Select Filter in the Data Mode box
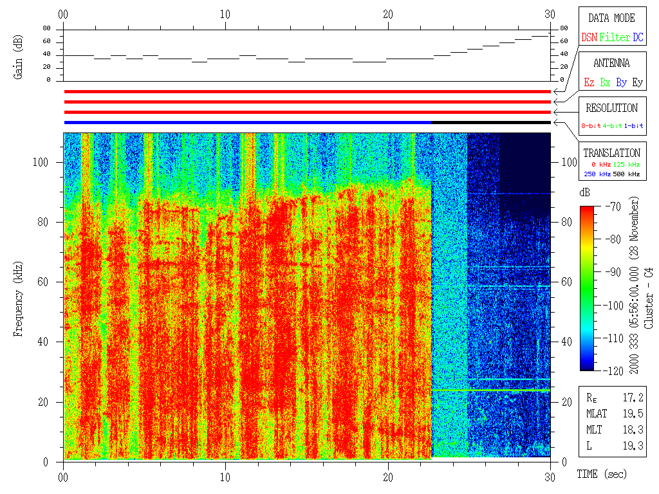 pyautogui.click(x=615, y=38)
